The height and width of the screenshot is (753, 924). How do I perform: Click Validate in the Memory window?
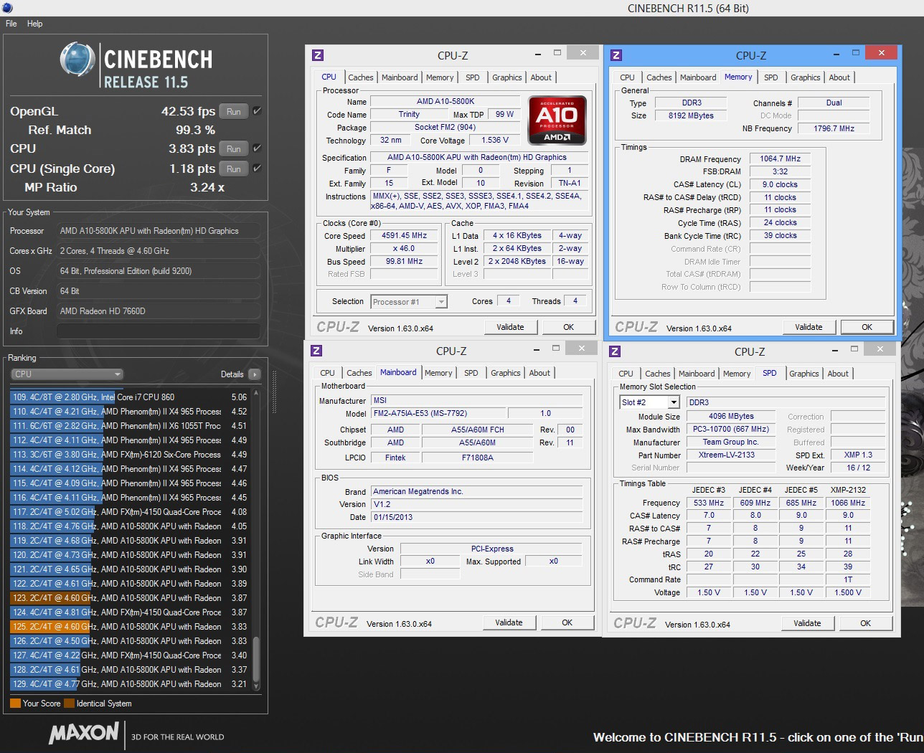coord(808,327)
